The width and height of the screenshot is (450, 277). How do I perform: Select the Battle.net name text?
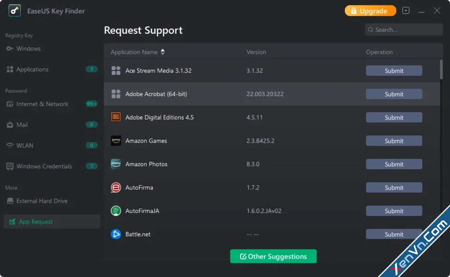coord(138,234)
